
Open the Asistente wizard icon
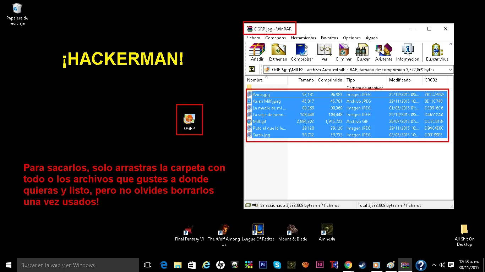click(383, 52)
